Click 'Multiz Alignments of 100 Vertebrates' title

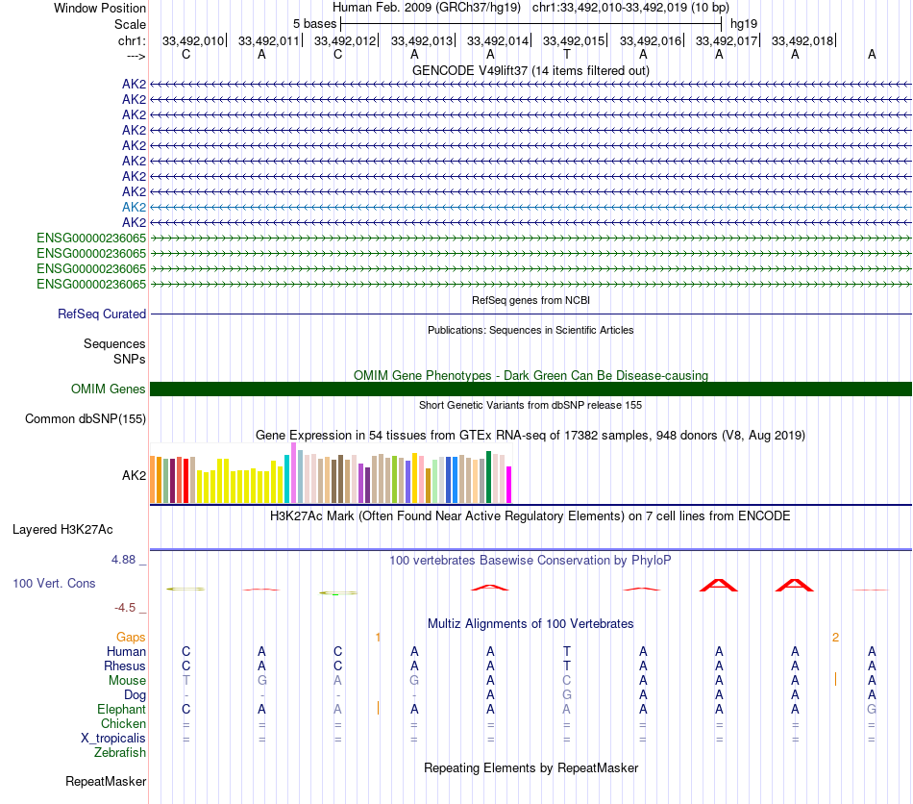pyautogui.click(x=531, y=624)
